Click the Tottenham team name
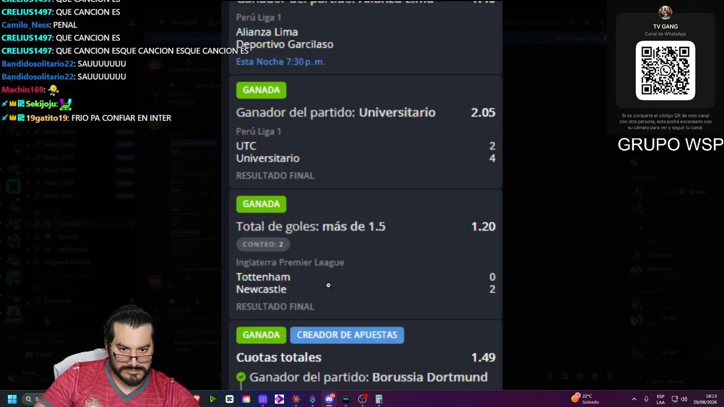 tap(263, 277)
